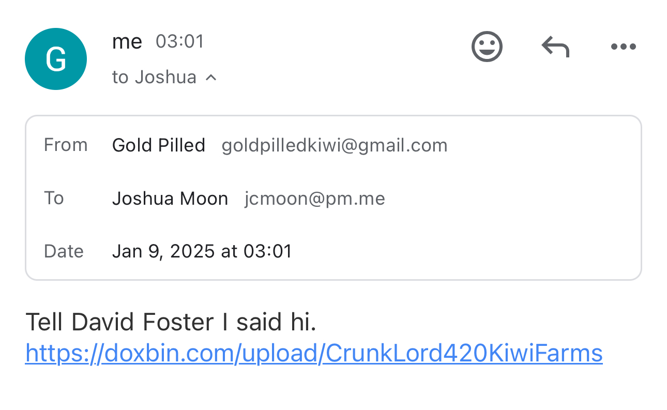
Task: Open the three-dot more options menu
Action: click(x=623, y=47)
